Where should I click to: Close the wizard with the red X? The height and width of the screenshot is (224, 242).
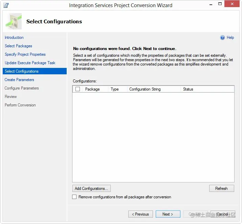[x=232, y=4]
